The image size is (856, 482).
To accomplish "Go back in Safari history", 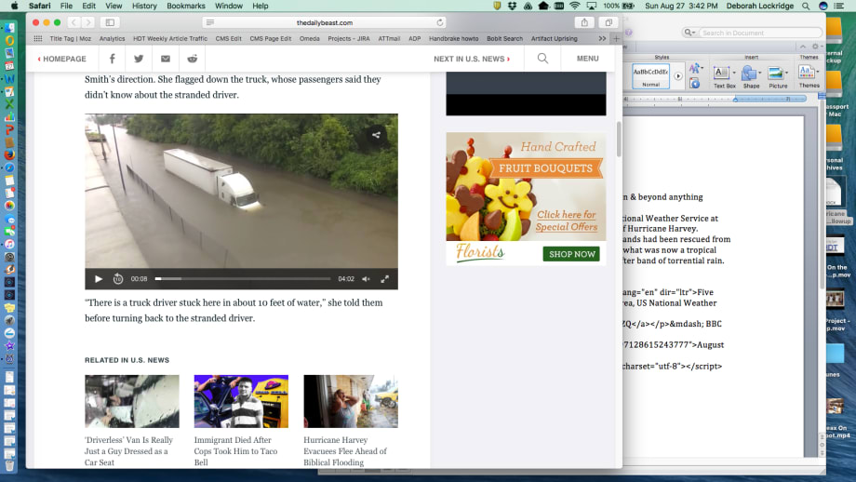I will click(x=74, y=22).
